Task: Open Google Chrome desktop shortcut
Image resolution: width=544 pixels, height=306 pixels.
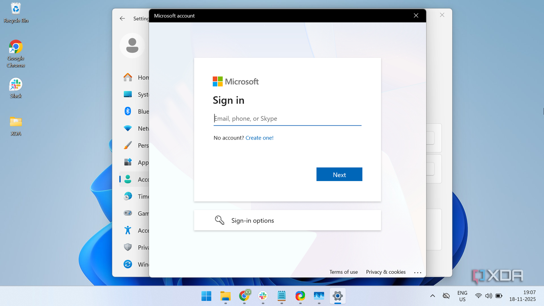Action: (15, 54)
